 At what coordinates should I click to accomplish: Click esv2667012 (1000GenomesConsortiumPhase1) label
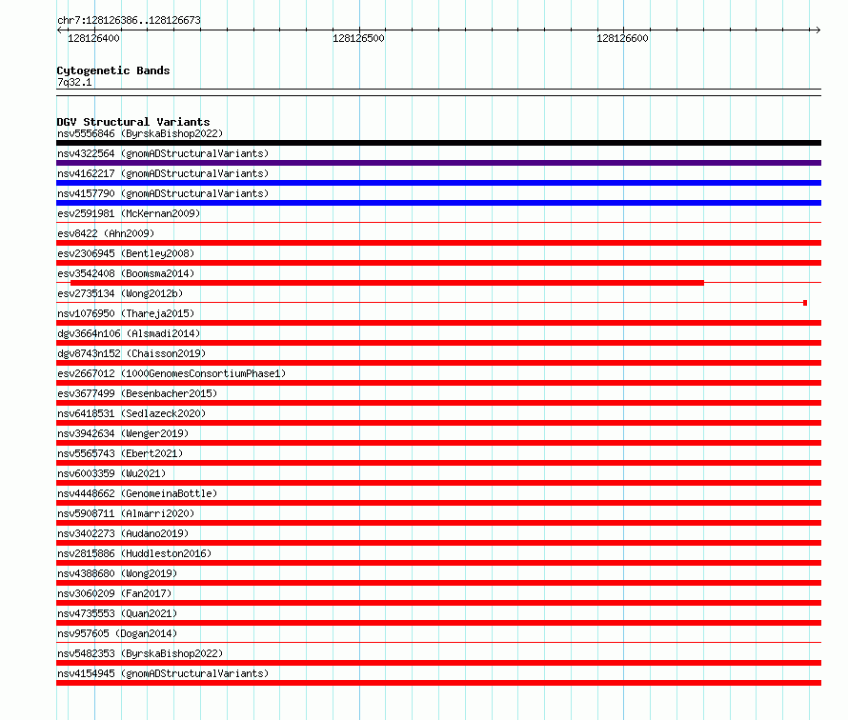tap(172, 373)
